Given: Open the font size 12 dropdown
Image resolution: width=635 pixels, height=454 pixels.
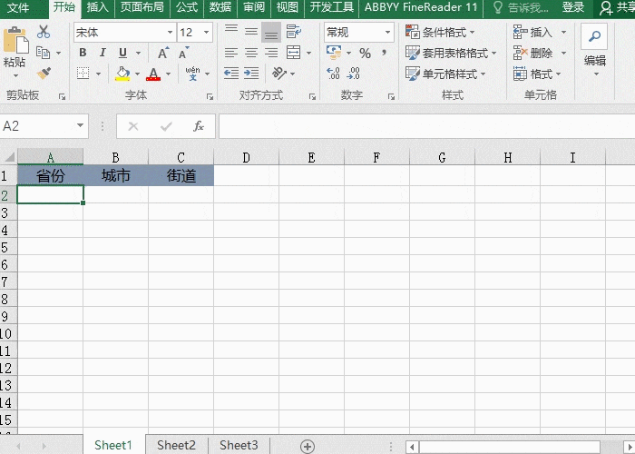Looking at the screenshot, I should 206,32.
